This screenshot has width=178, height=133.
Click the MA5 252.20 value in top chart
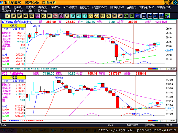[x=20, y=55]
